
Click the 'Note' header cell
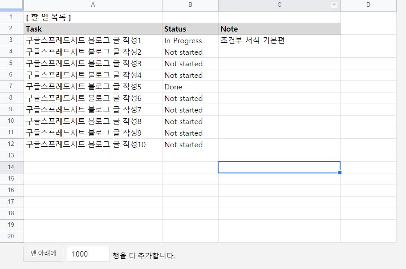pos(280,29)
